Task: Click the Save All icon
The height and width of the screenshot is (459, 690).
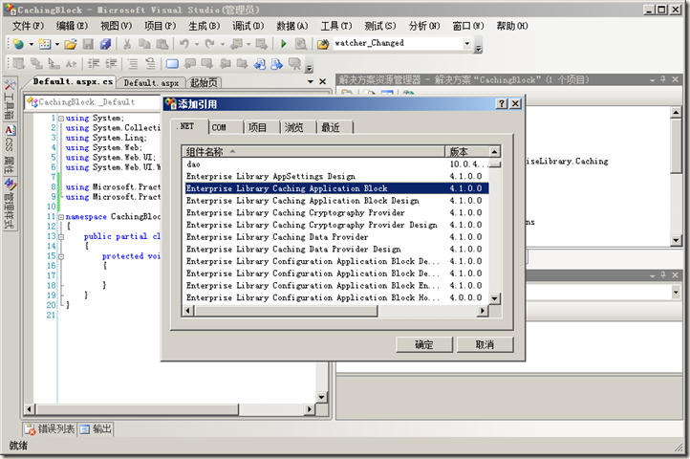Action: [106, 44]
